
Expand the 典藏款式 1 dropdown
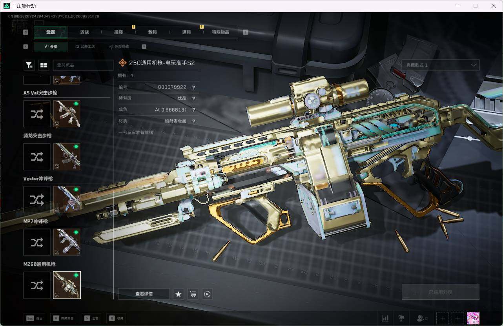tap(441, 65)
